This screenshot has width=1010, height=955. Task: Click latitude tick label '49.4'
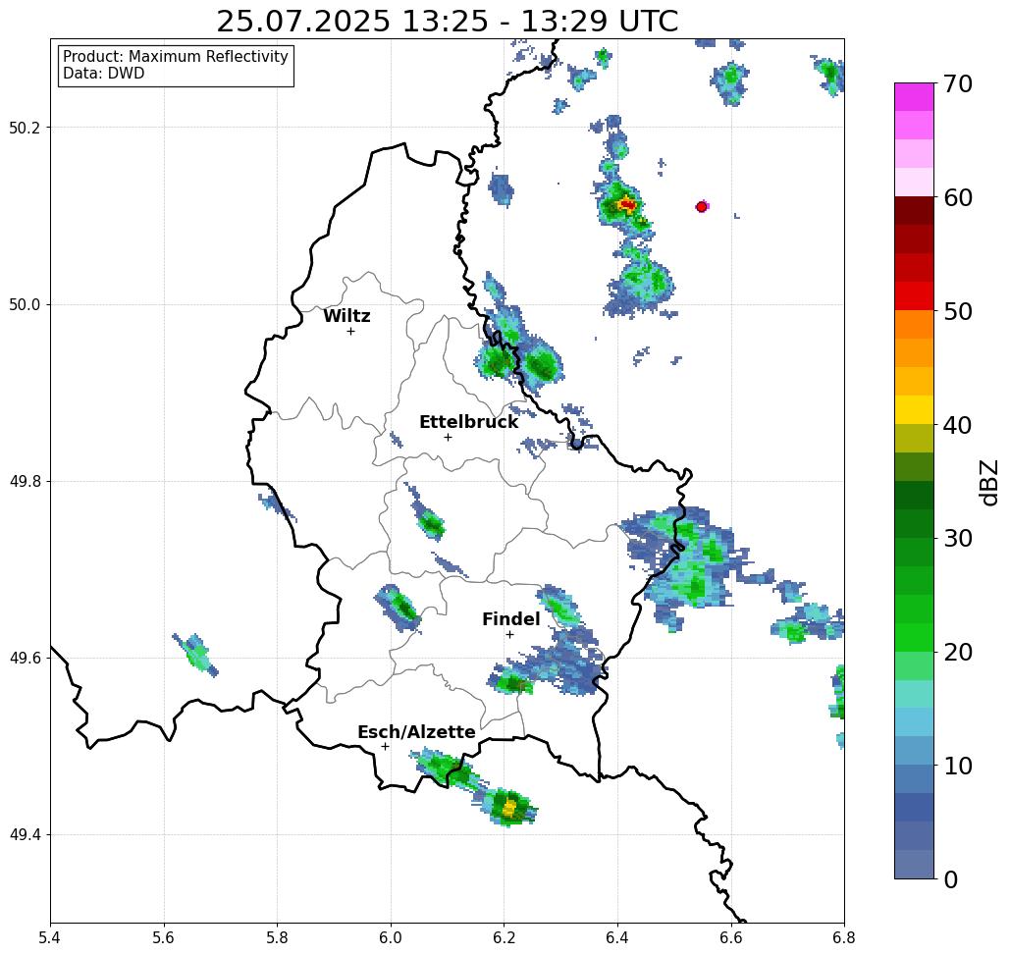point(25,835)
